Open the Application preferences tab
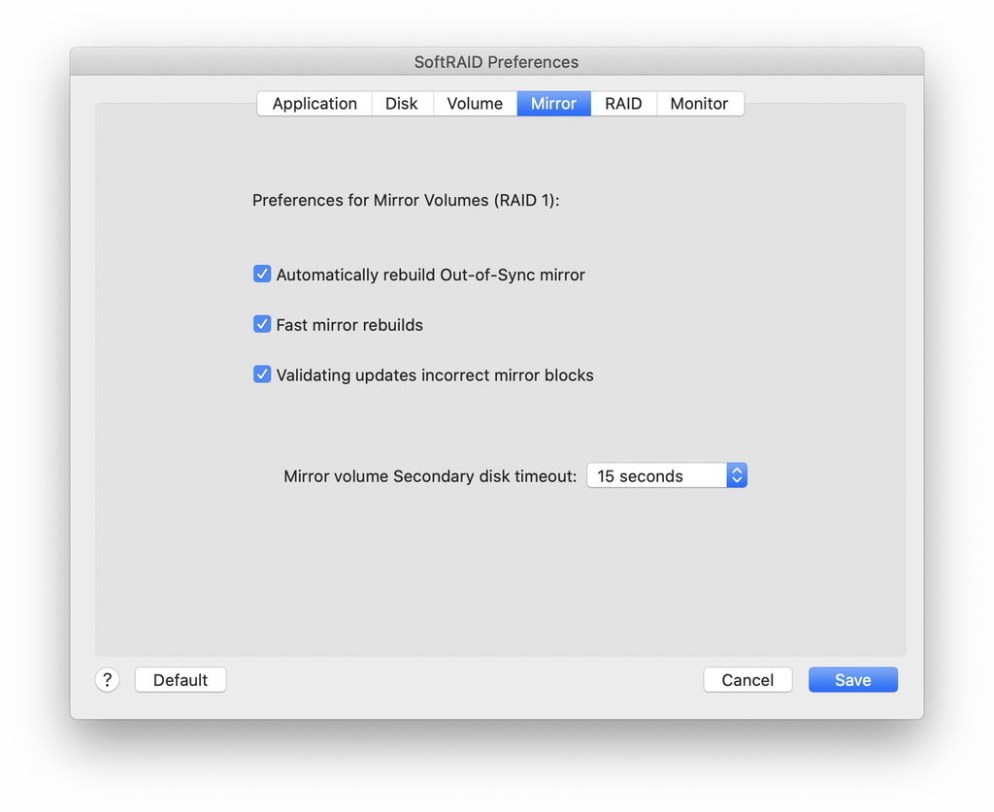Screen dimensions: 994x812 [x=315, y=103]
